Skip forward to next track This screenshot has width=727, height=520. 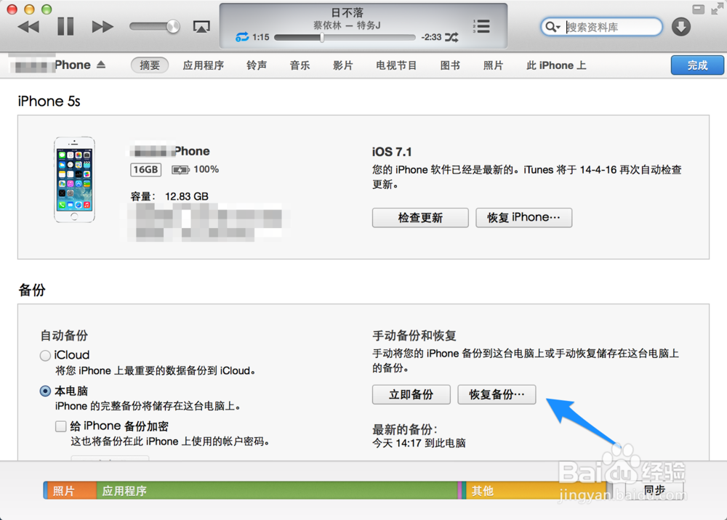103,27
